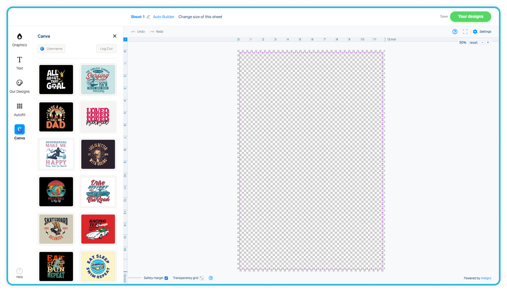Log out of Canva account
The width and height of the screenshot is (507, 292).
pos(106,49)
